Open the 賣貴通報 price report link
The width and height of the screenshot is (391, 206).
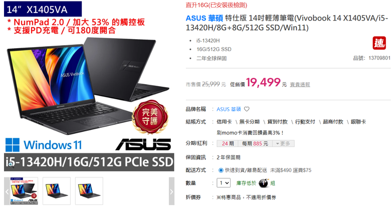click(300, 85)
